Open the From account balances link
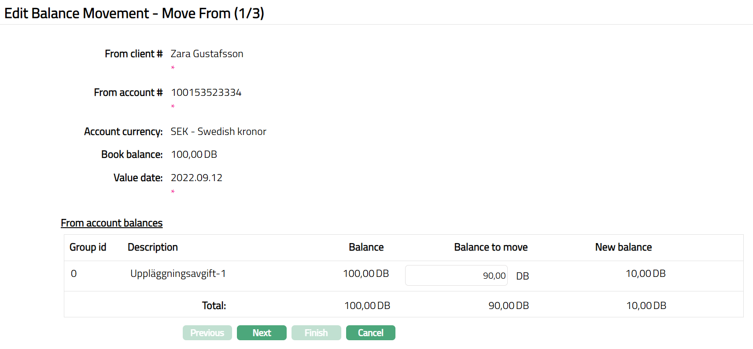 pyautogui.click(x=111, y=223)
